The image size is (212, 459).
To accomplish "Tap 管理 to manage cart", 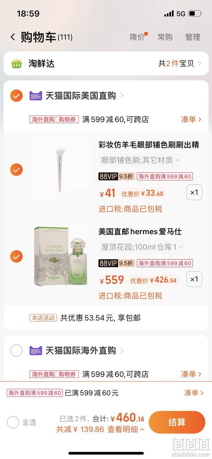I will point(193,37).
